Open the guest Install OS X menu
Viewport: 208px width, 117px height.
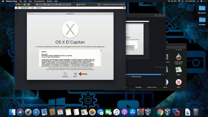(x=25, y=8)
